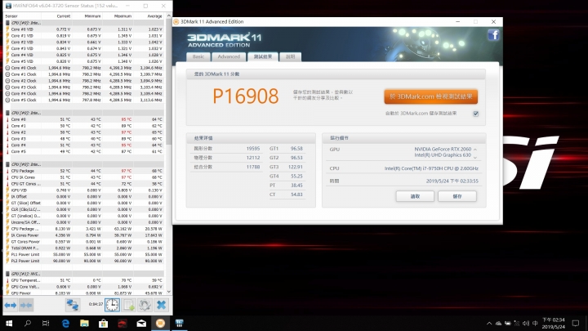Select the Core #5 Clock row
This screenshot has height=331, width=588.
click(x=84, y=101)
